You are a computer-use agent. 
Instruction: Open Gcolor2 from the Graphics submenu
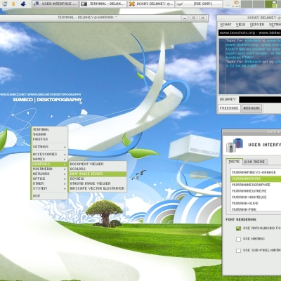pyautogui.click(x=98, y=169)
